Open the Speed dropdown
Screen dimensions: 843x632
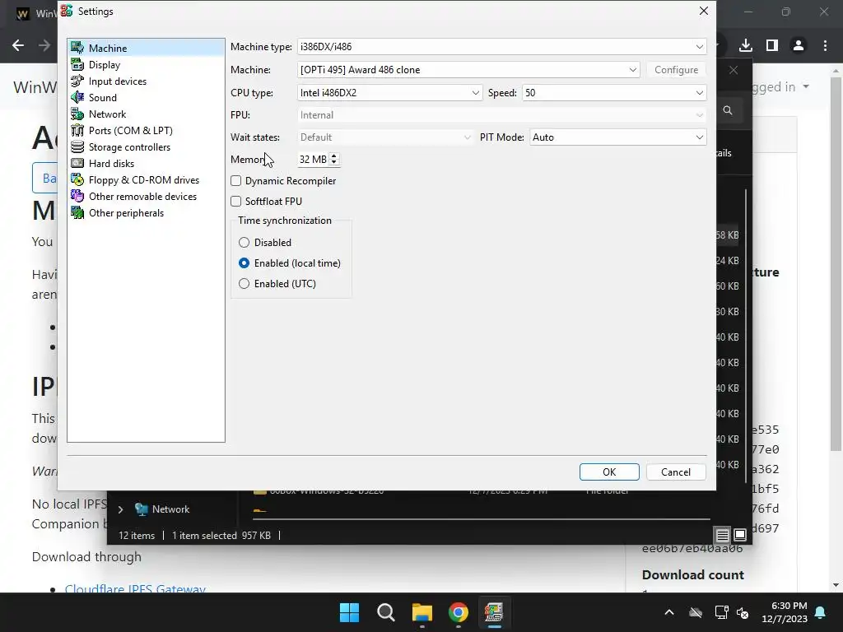point(614,92)
